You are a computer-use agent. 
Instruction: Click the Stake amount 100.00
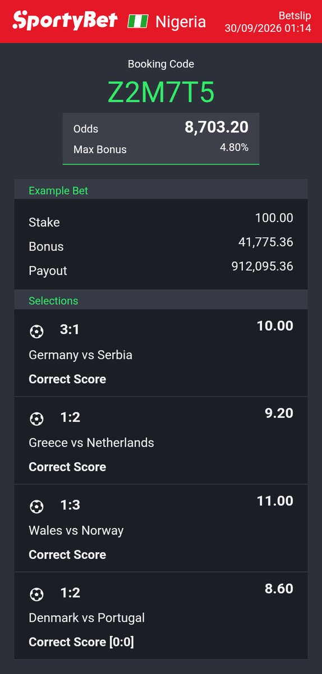tap(274, 218)
